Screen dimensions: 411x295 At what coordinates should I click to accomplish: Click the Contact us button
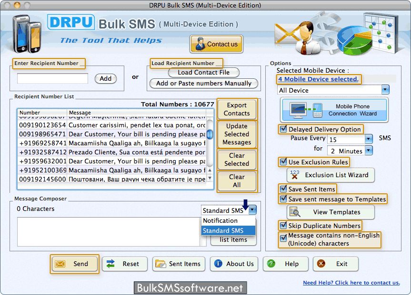pyautogui.click(x=217, y=44)
